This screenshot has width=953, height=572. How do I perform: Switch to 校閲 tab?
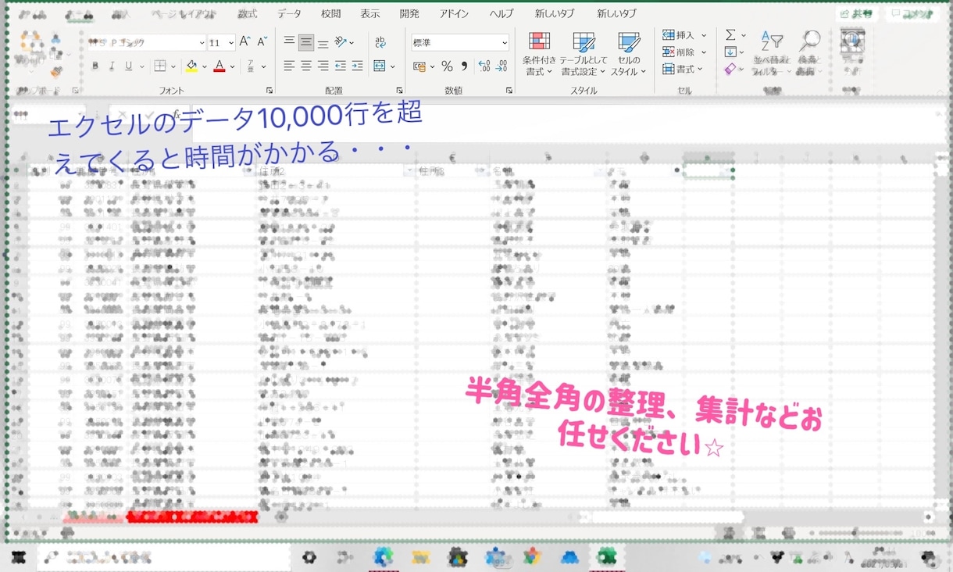(330, 14)
